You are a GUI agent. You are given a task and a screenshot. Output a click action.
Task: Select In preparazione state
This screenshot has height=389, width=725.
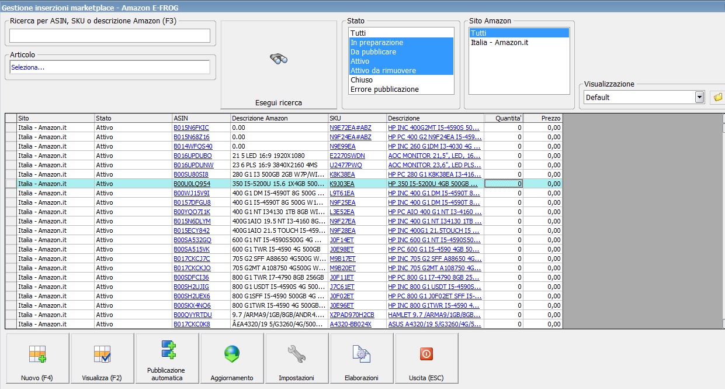(401, 43)
